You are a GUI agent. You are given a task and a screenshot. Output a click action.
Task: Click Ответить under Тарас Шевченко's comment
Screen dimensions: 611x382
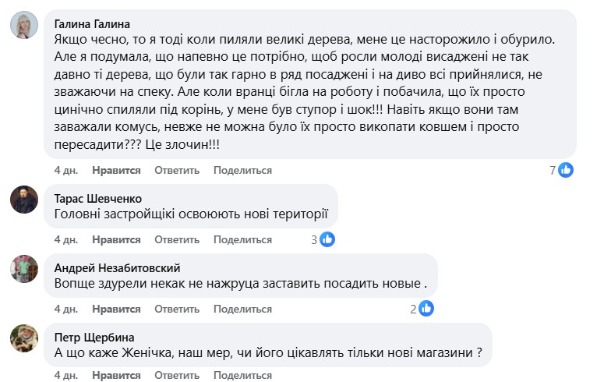[177, 239]
